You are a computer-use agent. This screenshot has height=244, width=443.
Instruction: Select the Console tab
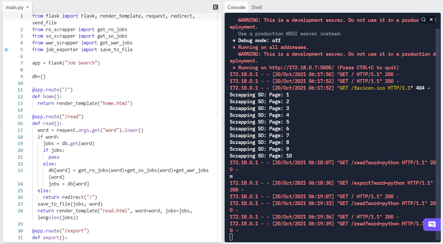point(236,7)
